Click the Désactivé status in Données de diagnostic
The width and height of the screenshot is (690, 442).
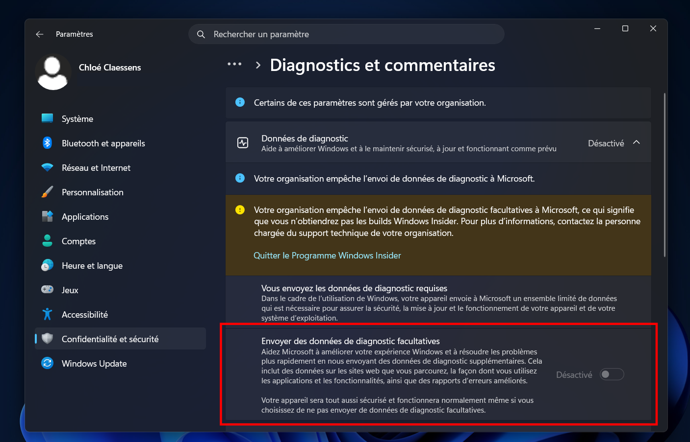606,143
